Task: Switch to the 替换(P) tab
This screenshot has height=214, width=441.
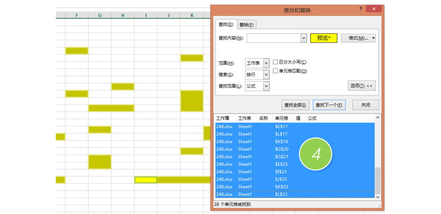Action: click(246, 25)
